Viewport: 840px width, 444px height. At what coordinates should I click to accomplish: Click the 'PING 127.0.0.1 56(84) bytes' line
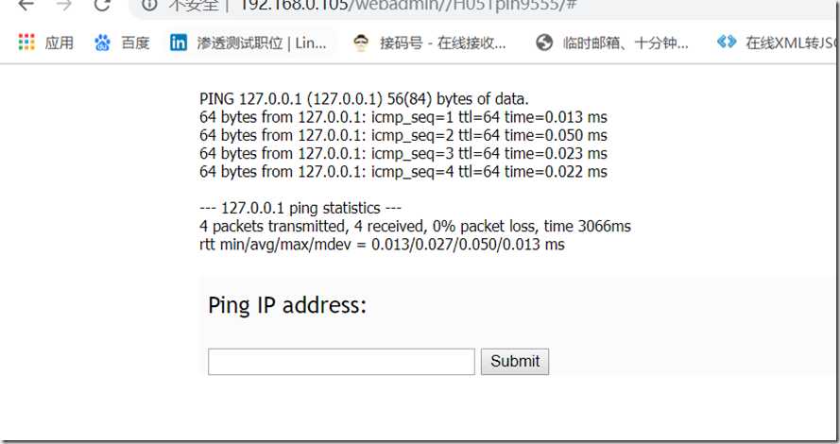[x=364, y=99]
